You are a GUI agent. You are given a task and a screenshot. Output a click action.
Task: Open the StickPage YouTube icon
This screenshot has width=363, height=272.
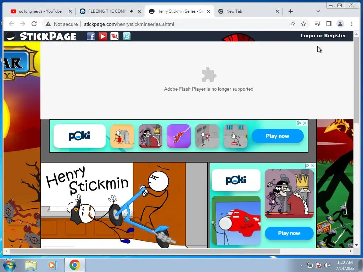102,36
